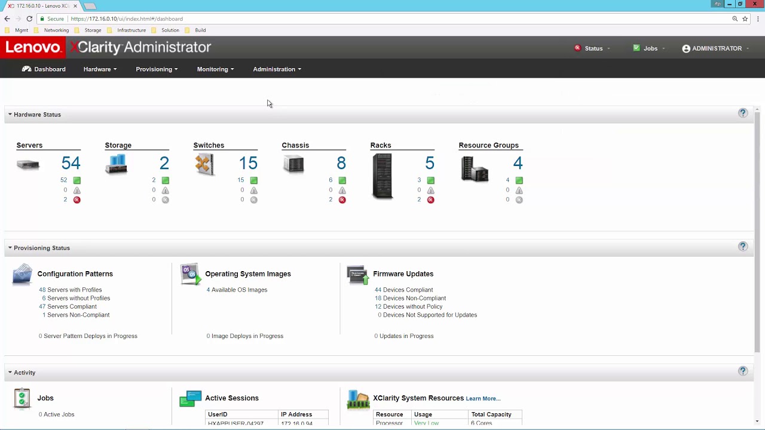The image size is (765, 430).
Task: Click the Storage device icon
Action: coord(116,164)
